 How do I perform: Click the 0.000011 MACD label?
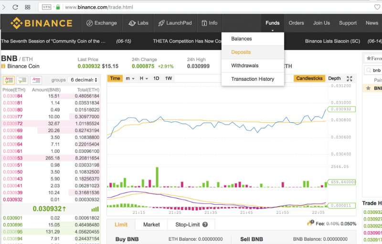pyautogui.click(x=341, y=205)
